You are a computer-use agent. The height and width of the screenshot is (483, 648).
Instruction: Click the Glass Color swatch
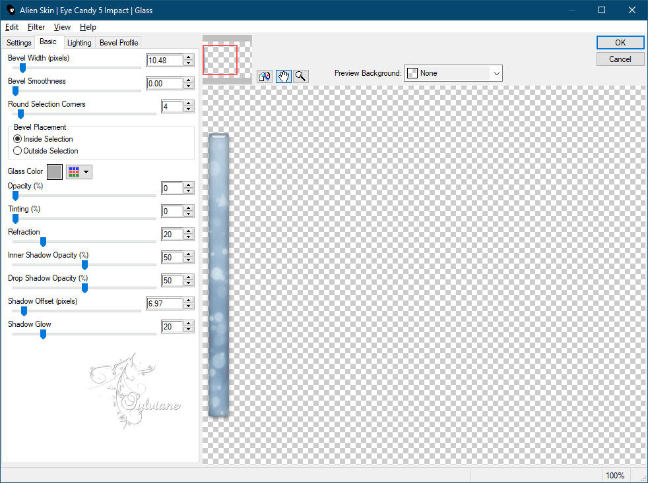point(55,172)
